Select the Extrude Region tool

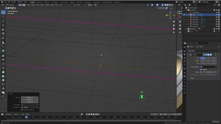pyautogui.click(x=3, y=52)
